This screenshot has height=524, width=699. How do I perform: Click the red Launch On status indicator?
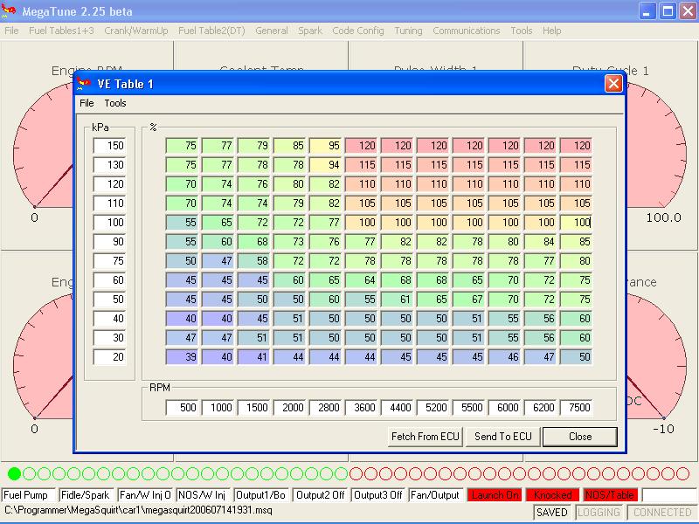(x=495, y=495)
